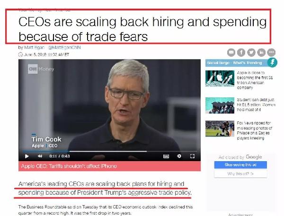Mute the video volume
Screen dimensions: 284x216
(x=40, y=156)
